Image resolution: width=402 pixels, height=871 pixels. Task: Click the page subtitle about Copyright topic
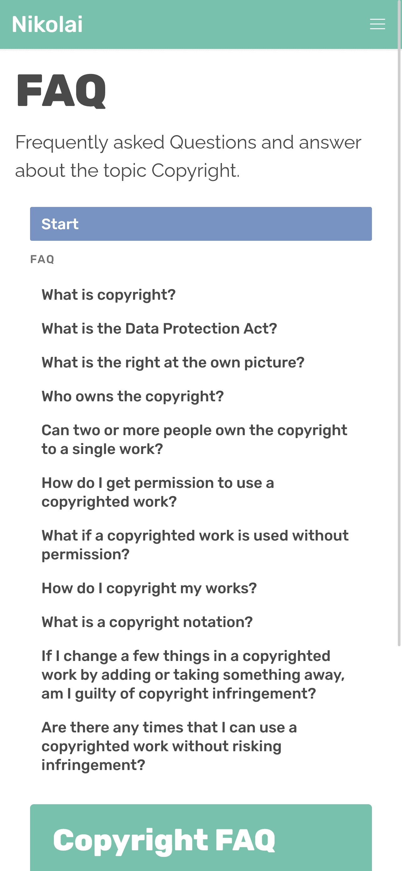pos(188,156)
